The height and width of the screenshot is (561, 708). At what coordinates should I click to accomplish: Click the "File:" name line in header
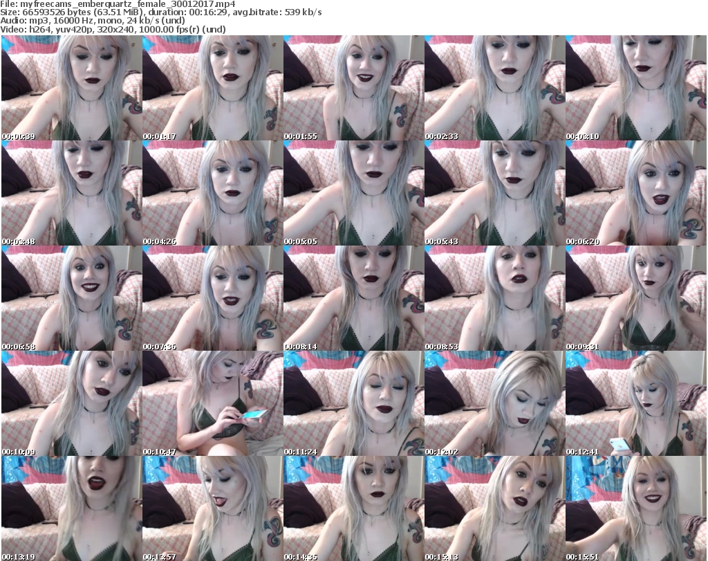118,4
